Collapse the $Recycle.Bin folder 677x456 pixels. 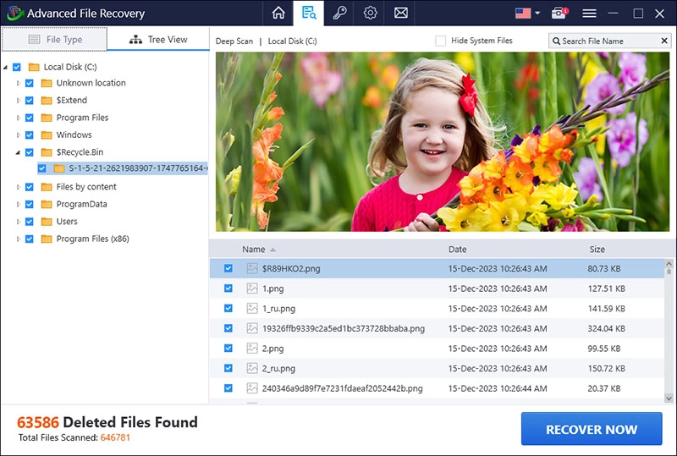[18, 152]
